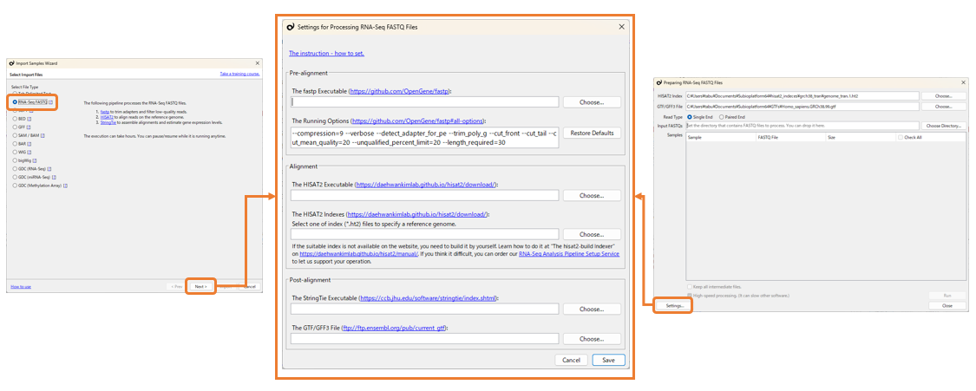976x391 pixels.
Task: Open help icon next to GDC (miRNA-Seq)
Action: coord(54,177)
